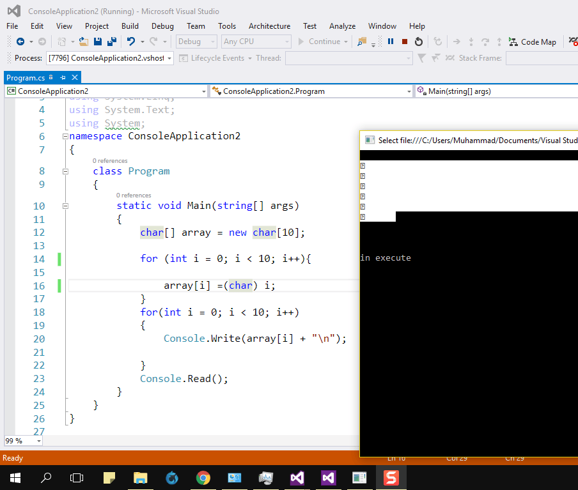The width and height of the screenshot is (578, 490).
Task: Click the Redo icon
Action: tap(153, 42)
